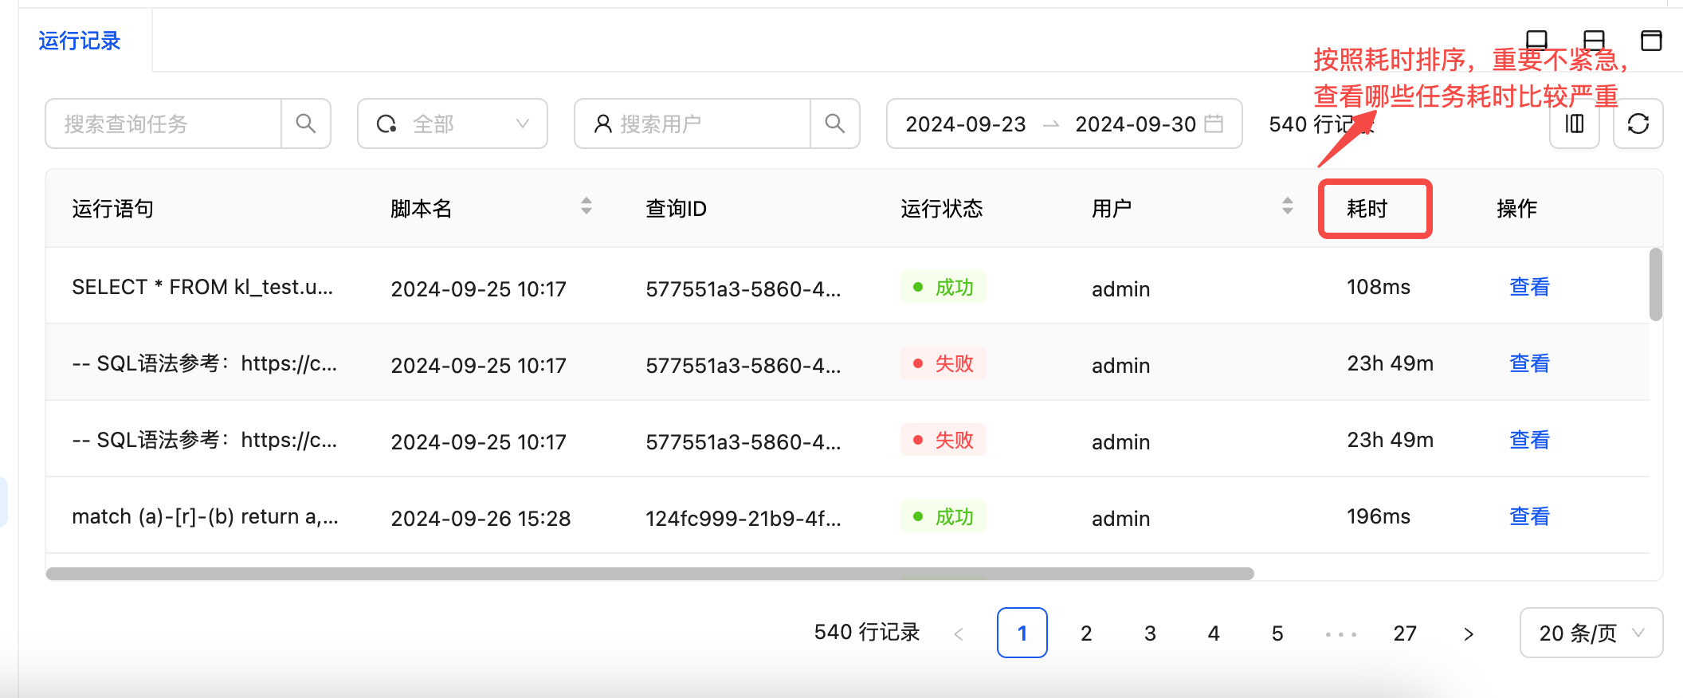Sort by 脚本名 column sorter
The height and width of the screenshot is (698, 1683).
[x=586, y=206]
